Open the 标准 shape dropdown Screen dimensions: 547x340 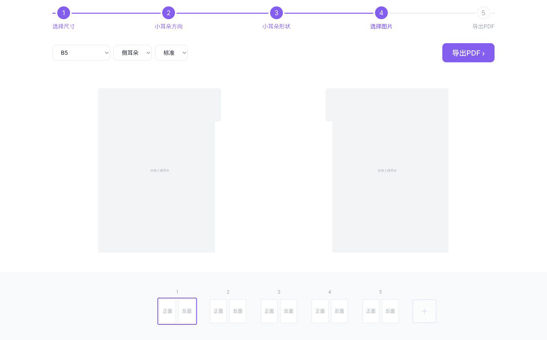171,53
